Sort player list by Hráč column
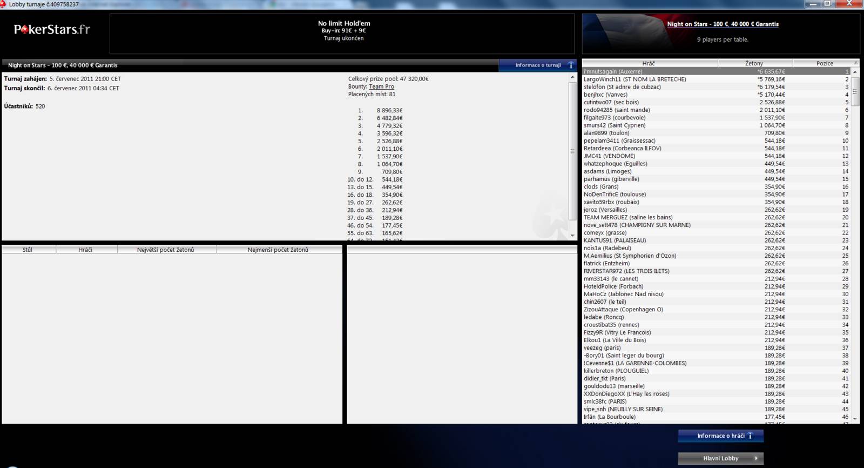The image size is (864, 468). pyautogui.click(x=650, y=63)
